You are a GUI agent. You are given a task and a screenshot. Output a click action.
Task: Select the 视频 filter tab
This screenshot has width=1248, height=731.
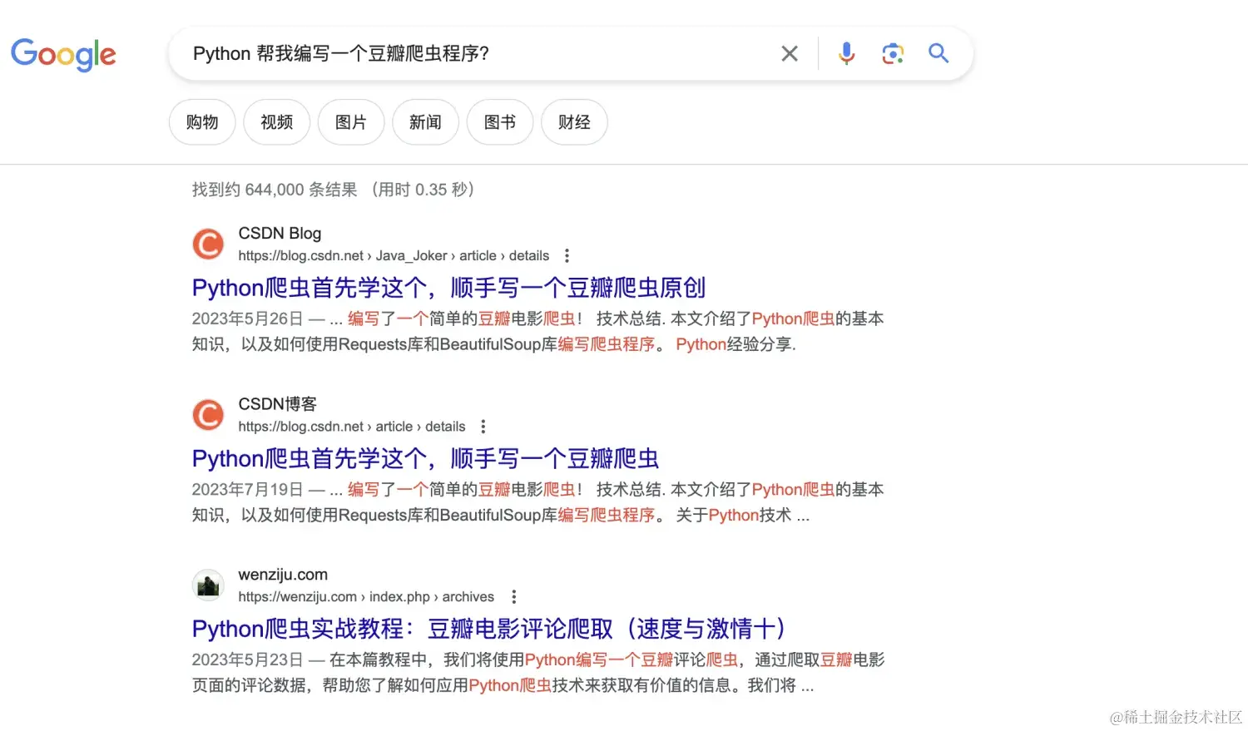[277, 122]
